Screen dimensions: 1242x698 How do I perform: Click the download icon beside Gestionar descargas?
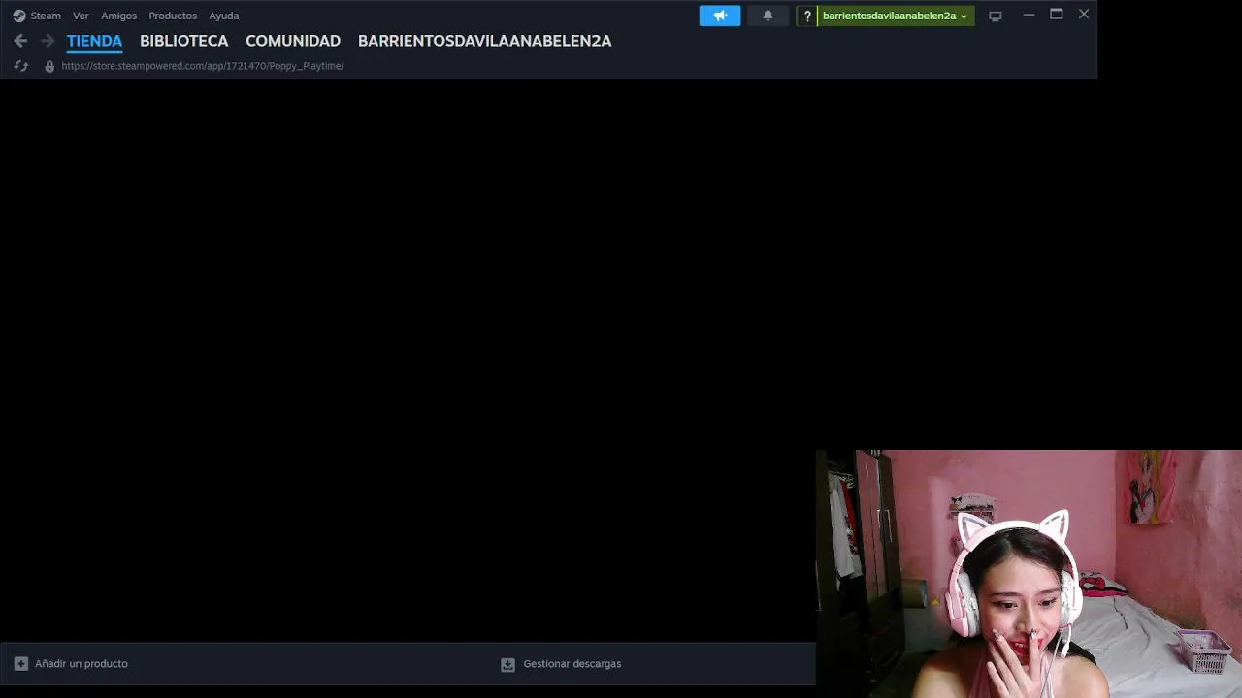(x=507, y=664)
